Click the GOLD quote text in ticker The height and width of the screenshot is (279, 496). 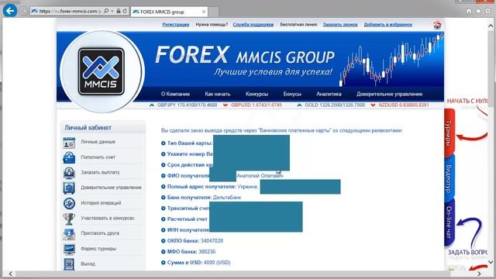335,105
